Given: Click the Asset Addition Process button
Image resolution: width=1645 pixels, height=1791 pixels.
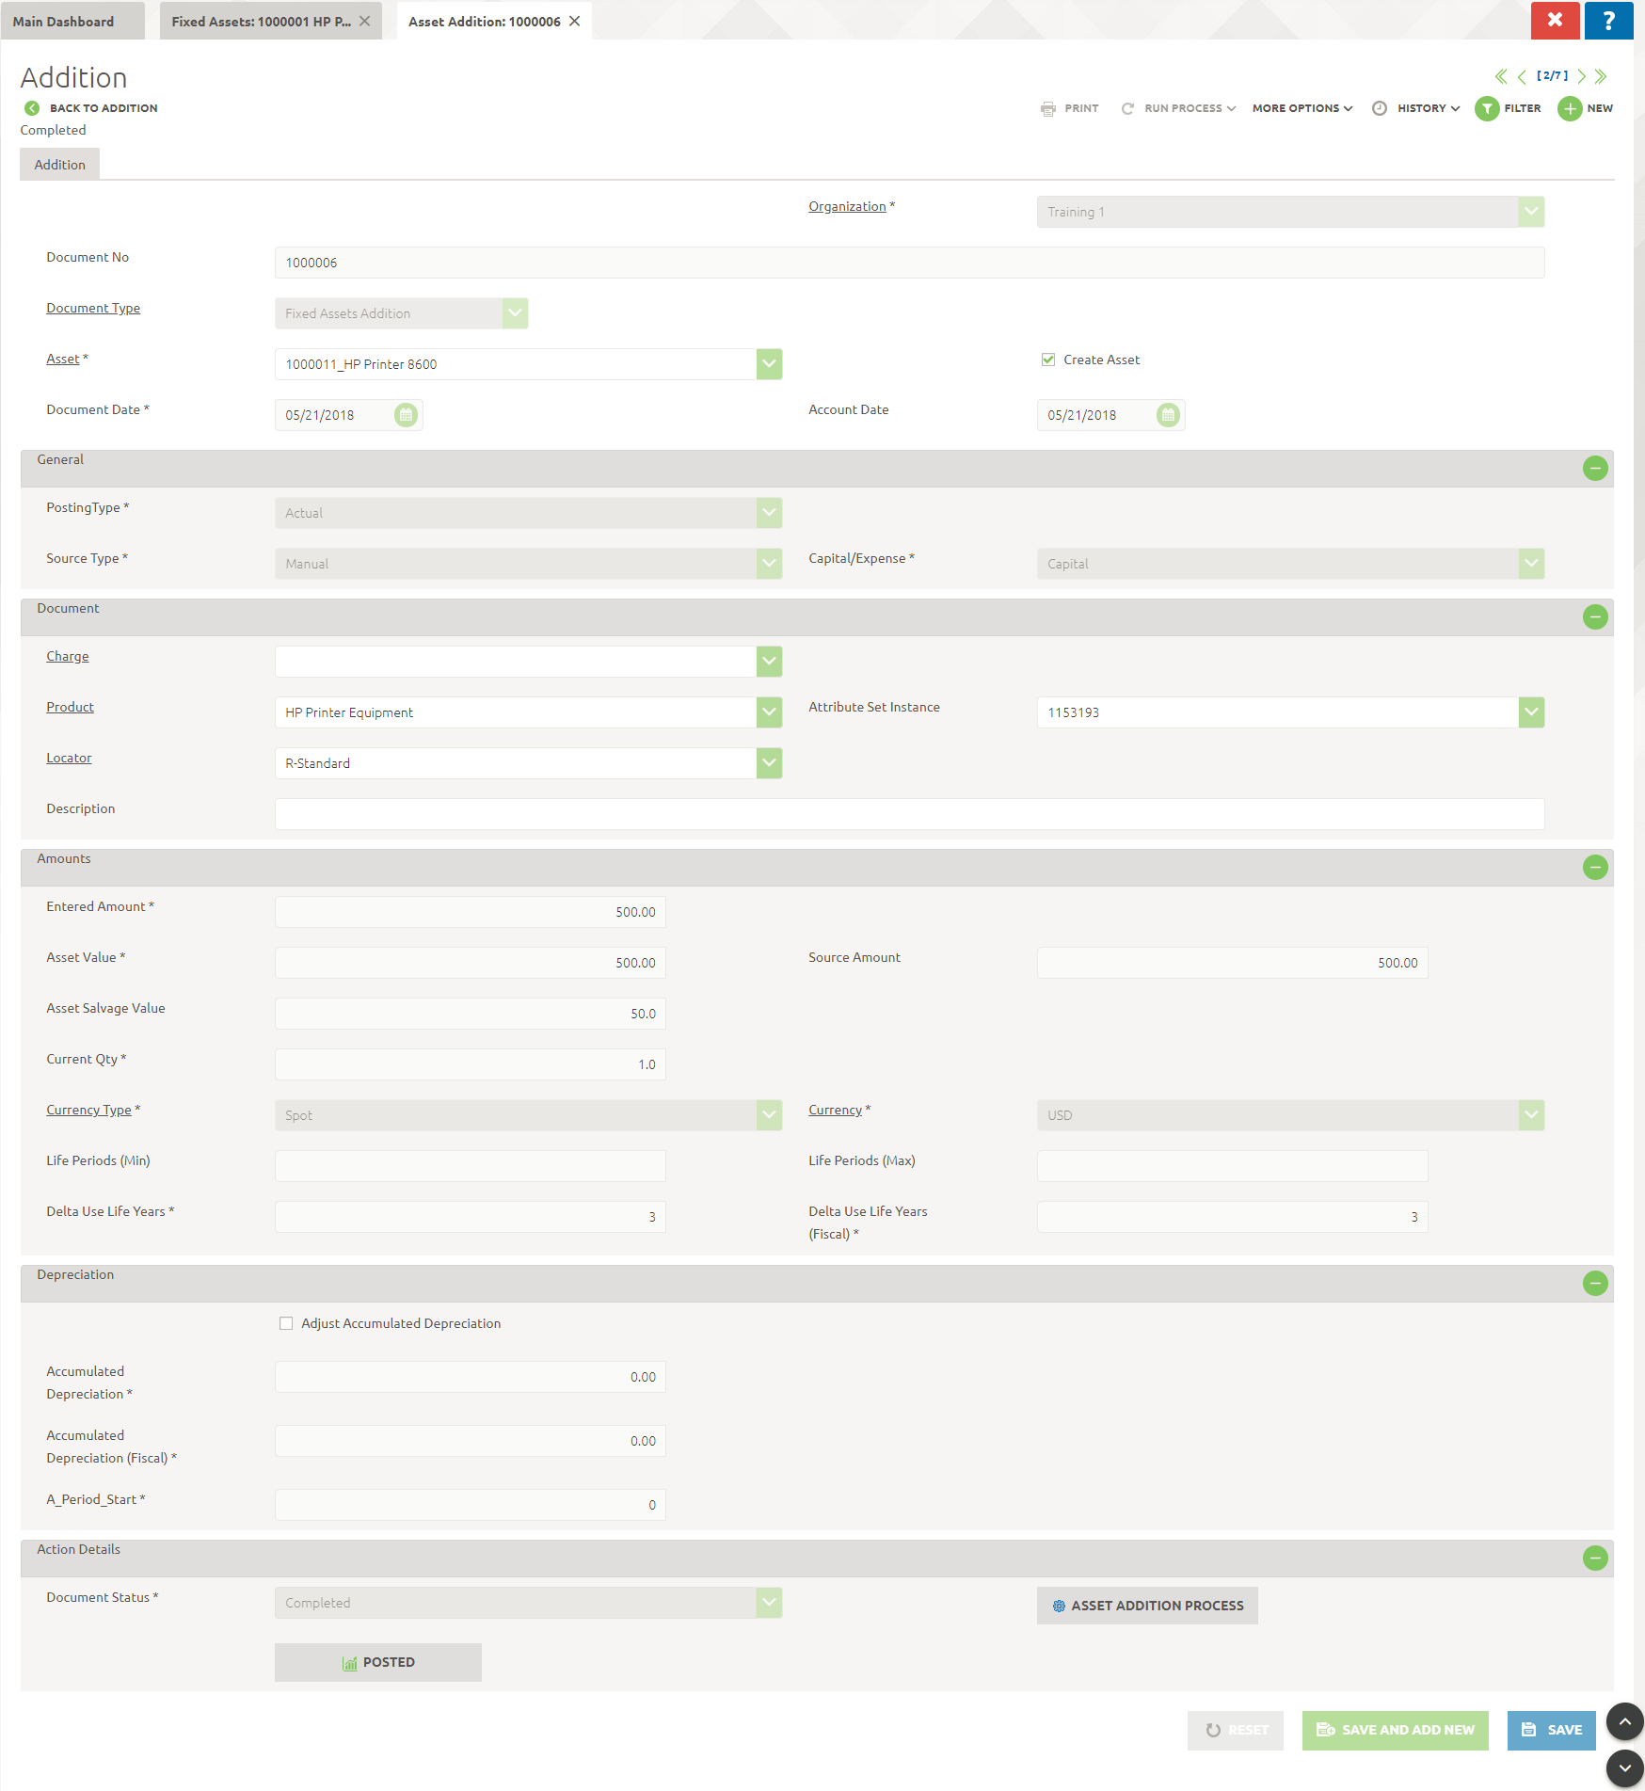Looking at the screenshot, I should [1147, 1606].
